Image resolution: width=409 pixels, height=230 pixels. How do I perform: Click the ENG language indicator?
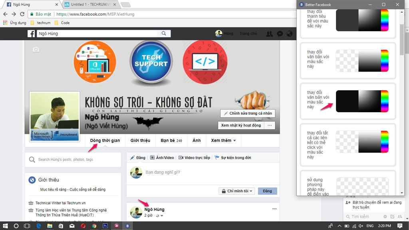coord(370,226)
